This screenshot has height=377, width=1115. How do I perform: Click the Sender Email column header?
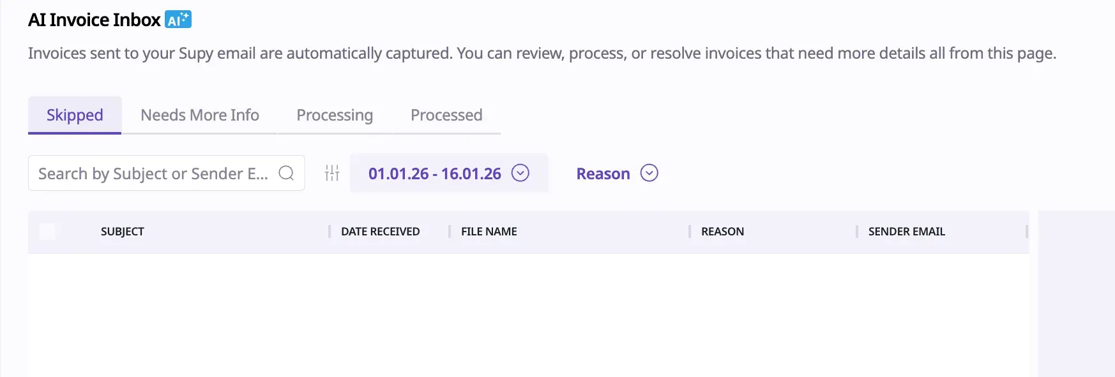pyautogui.click(x=906, y=232)
